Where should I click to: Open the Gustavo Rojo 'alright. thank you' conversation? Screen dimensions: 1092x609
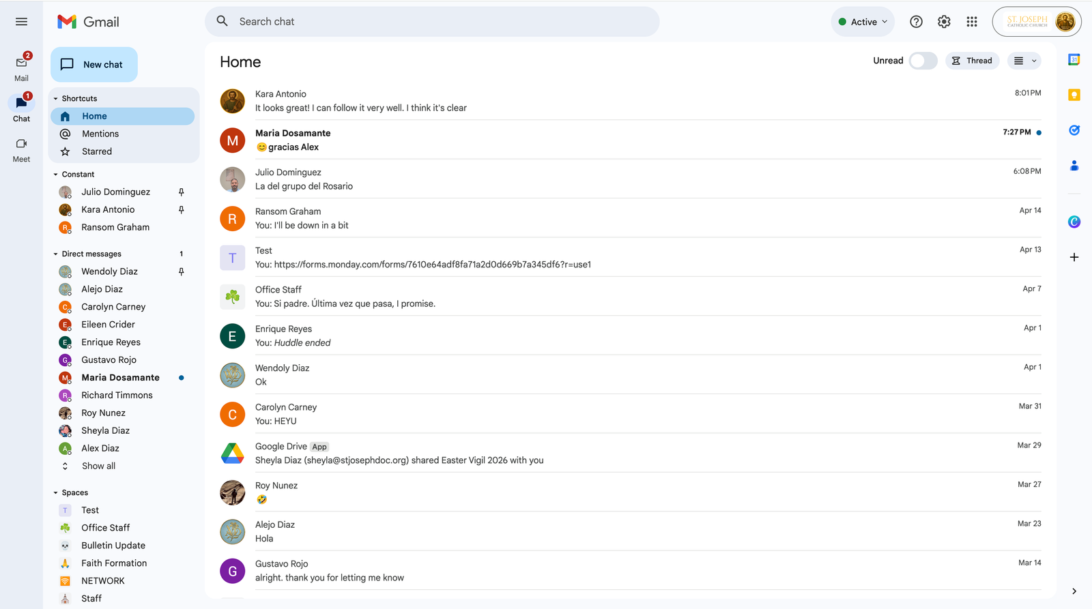(631, 571)
